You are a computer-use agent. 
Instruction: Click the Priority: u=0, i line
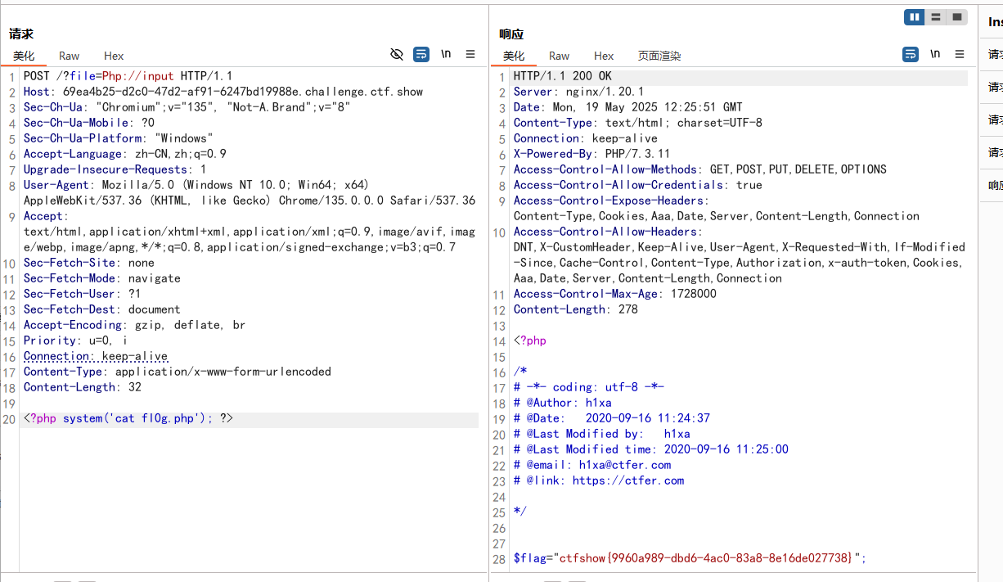[76, 341]
